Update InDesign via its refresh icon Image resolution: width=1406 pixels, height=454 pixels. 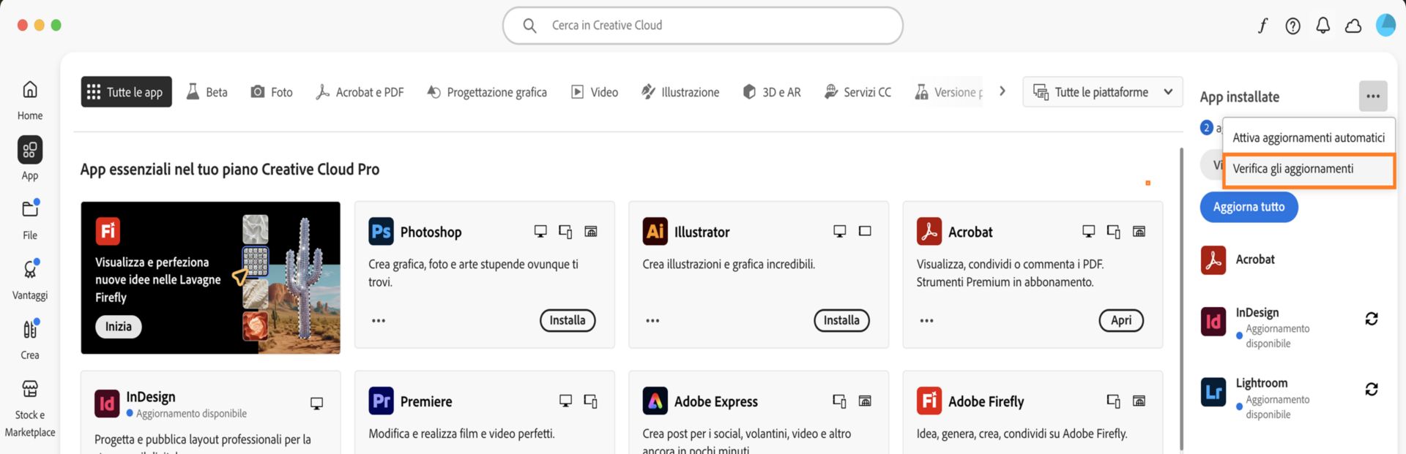pyautogui.click(x=1372, y=319)
